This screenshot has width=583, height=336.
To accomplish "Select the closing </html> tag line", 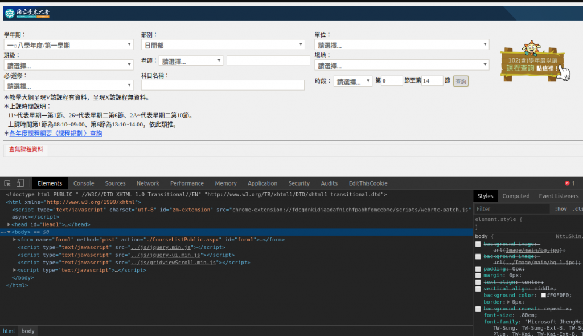I will click(x=17, y=285).
